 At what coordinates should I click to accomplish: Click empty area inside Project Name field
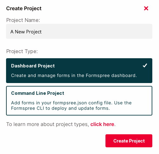coord(96,31)
